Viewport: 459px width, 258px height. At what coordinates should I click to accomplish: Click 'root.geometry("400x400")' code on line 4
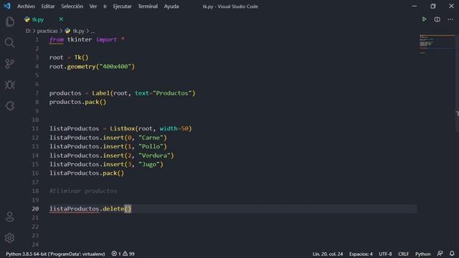tap(92, 67)
